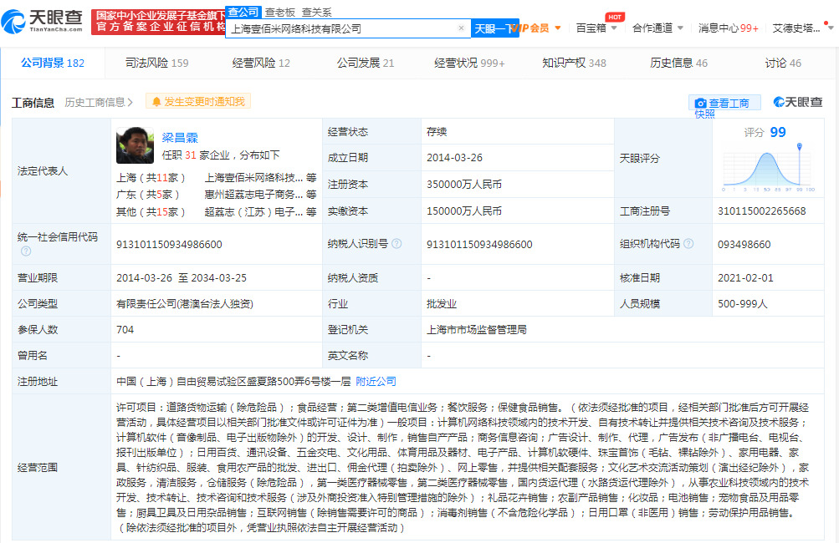839x543 pixels.
Task: Switch to 经营风险 12 tab
Action: (261, 63)
